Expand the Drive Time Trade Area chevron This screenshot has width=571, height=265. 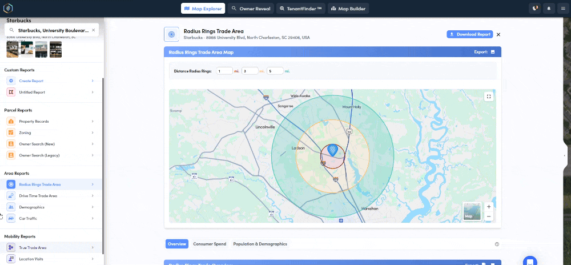(93, 196)
